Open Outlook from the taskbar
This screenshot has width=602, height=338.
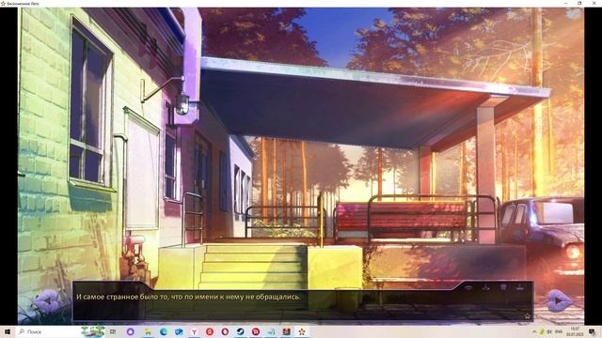179,331
